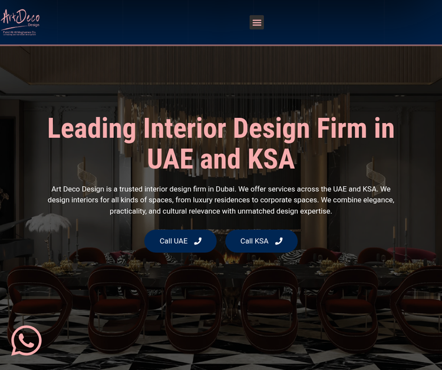Click the white feather lamp in photo
The image size is (442, 370).
click(48, 223)
